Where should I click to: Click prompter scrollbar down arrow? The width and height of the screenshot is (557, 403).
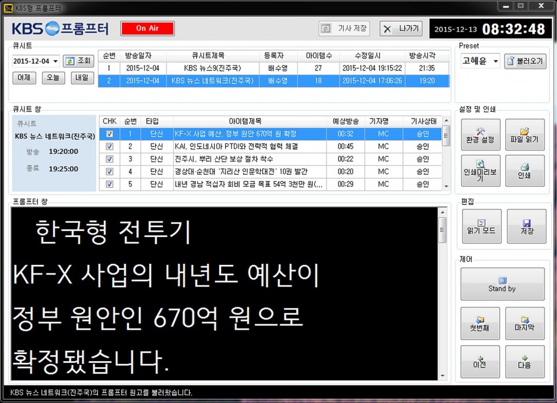[x=442, y=376]
